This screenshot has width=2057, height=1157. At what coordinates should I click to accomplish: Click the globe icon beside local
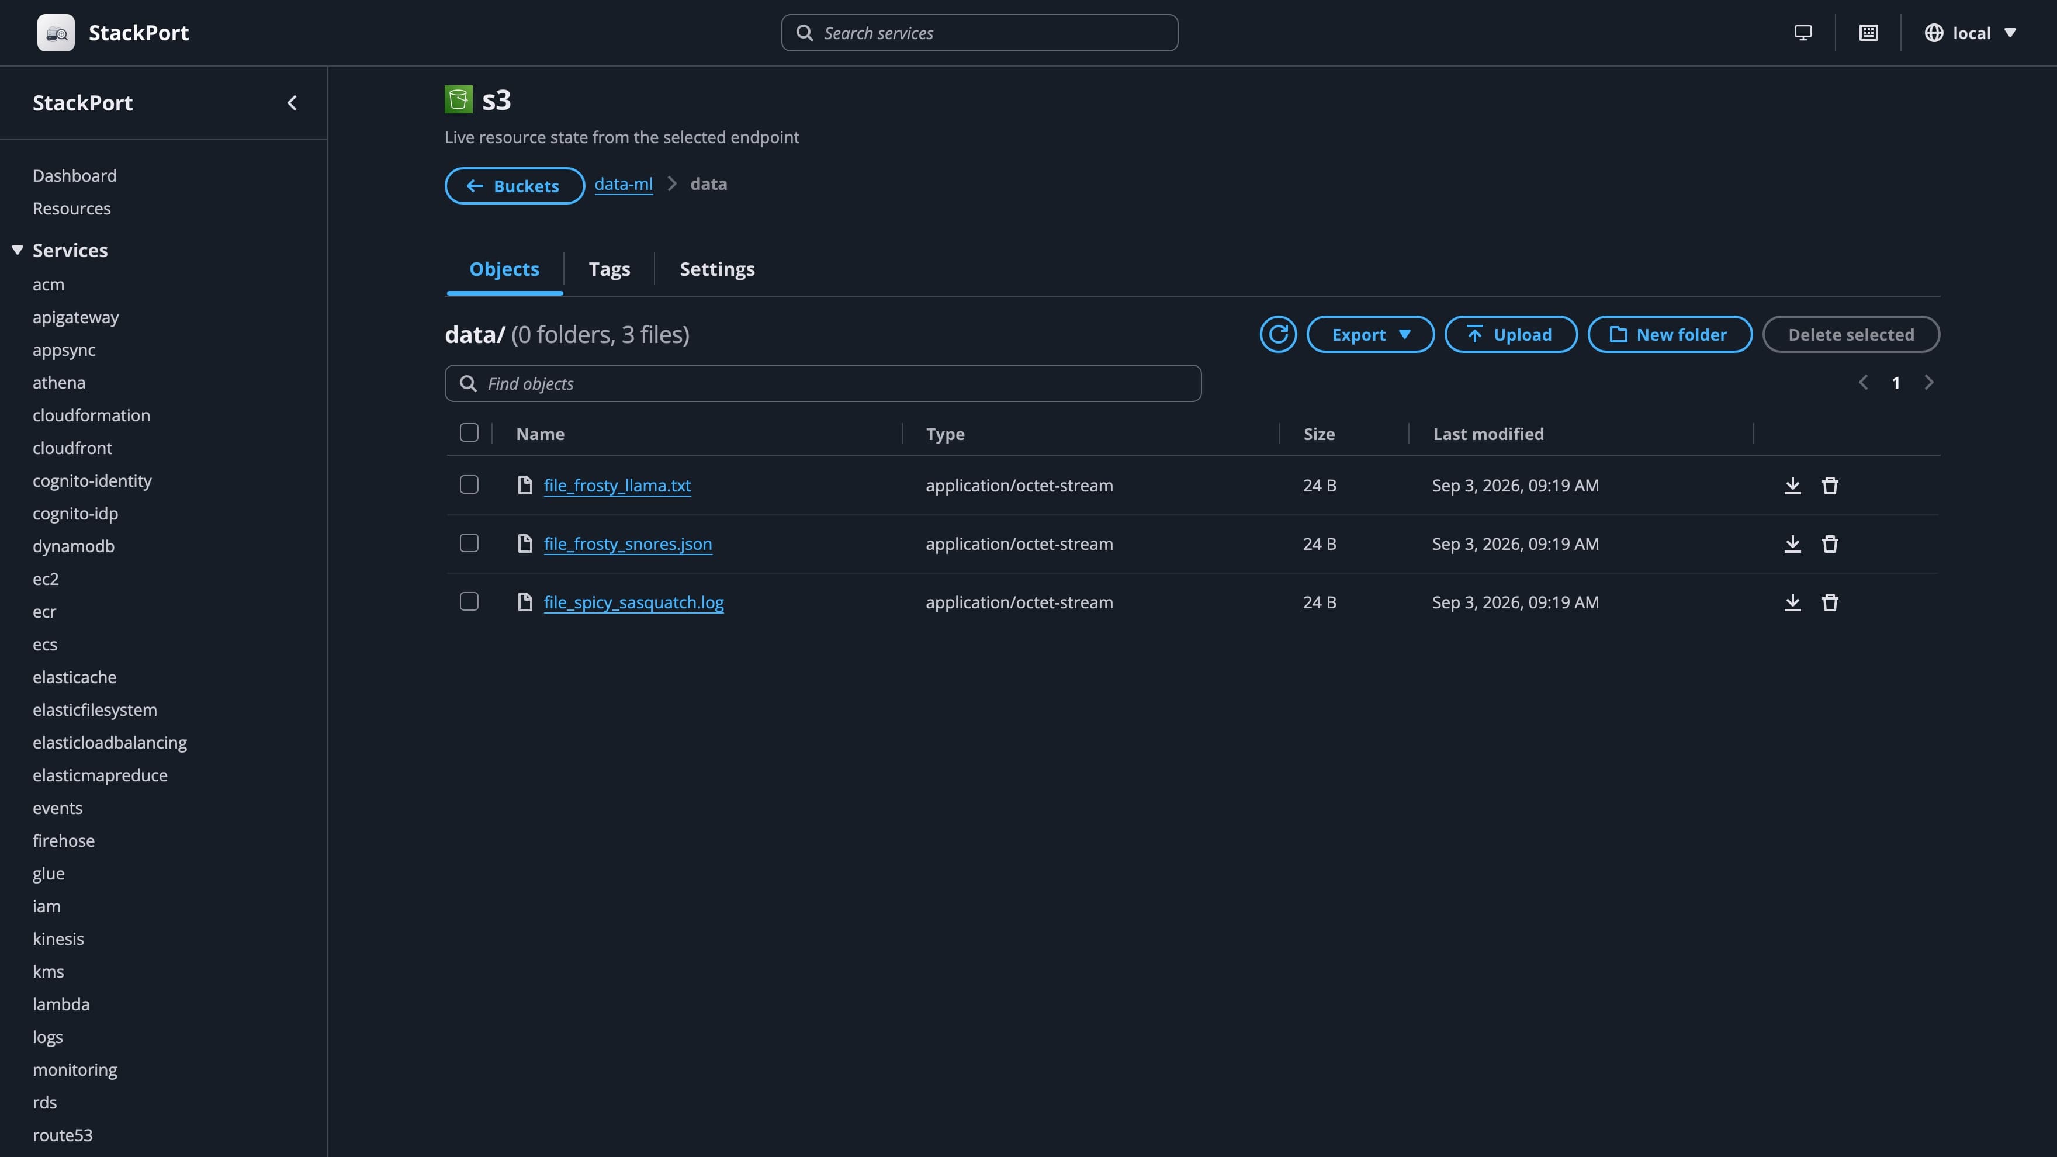point(1934,33)
